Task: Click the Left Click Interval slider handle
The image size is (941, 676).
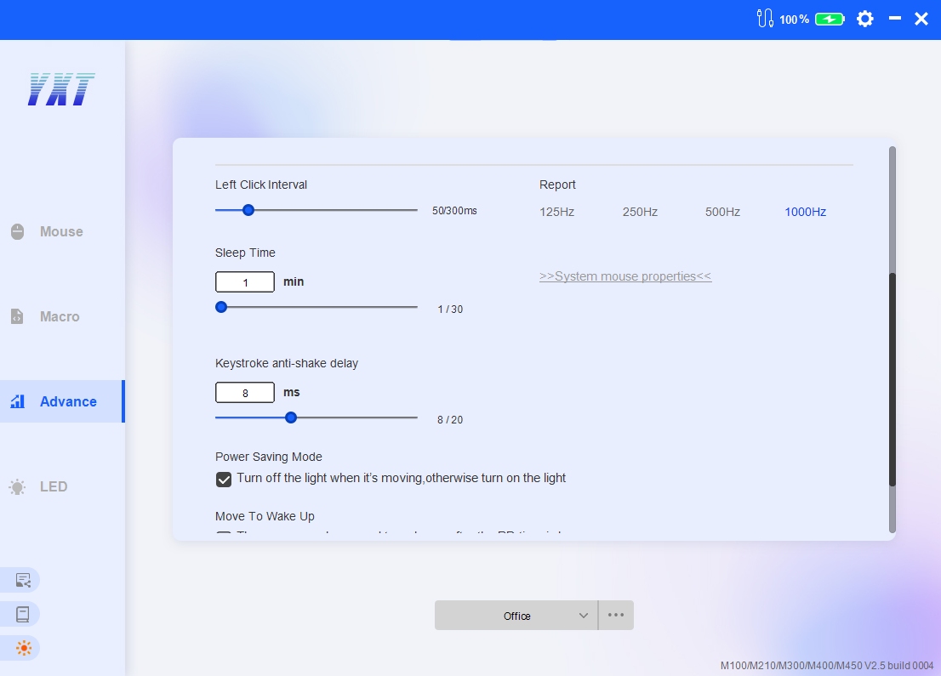Action: click(248, 210)
